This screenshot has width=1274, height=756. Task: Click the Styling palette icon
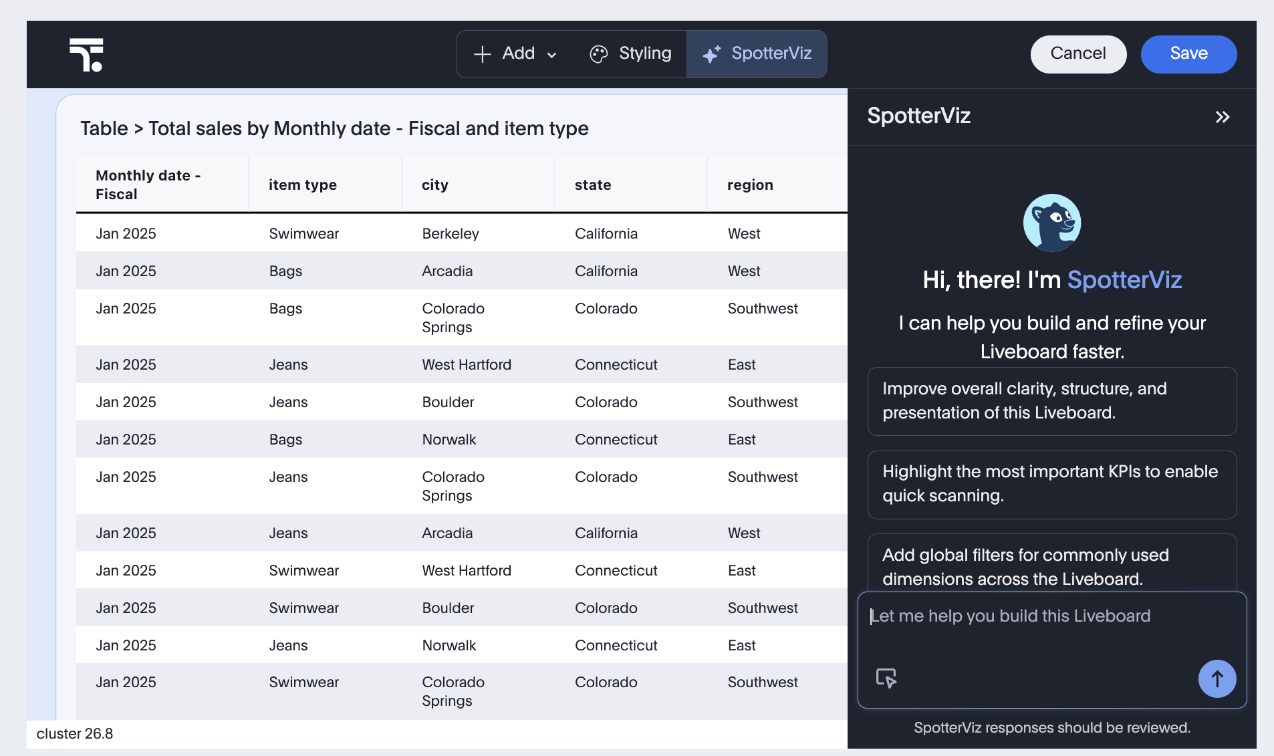point(598,54)
